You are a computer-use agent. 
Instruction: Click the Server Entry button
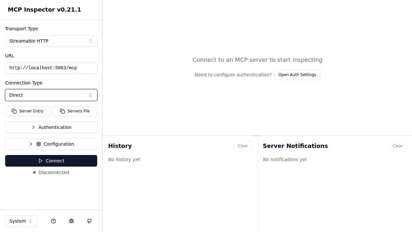[x=27, y=111]
